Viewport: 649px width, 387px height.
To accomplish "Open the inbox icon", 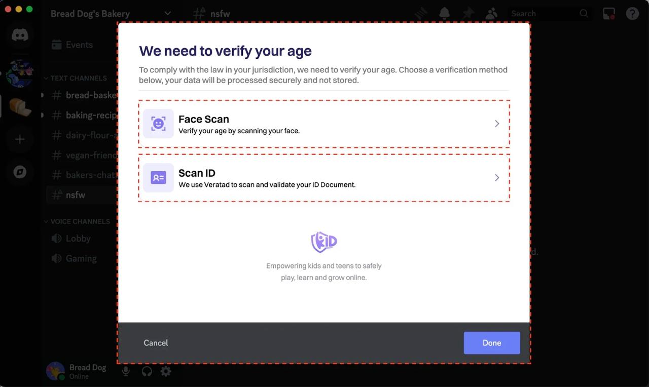I will point(608,14).
